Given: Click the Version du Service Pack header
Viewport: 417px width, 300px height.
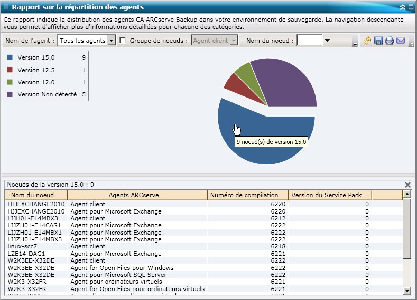Looking at the screenshot, I should click(329, 195).
